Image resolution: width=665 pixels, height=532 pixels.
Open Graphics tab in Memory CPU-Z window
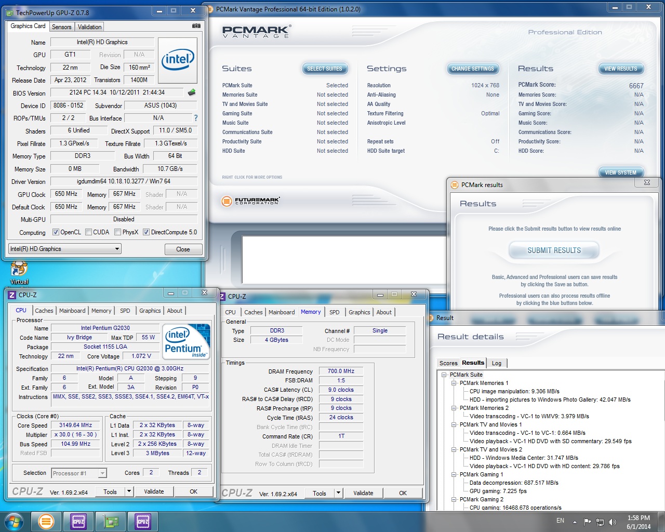(360, 312)
